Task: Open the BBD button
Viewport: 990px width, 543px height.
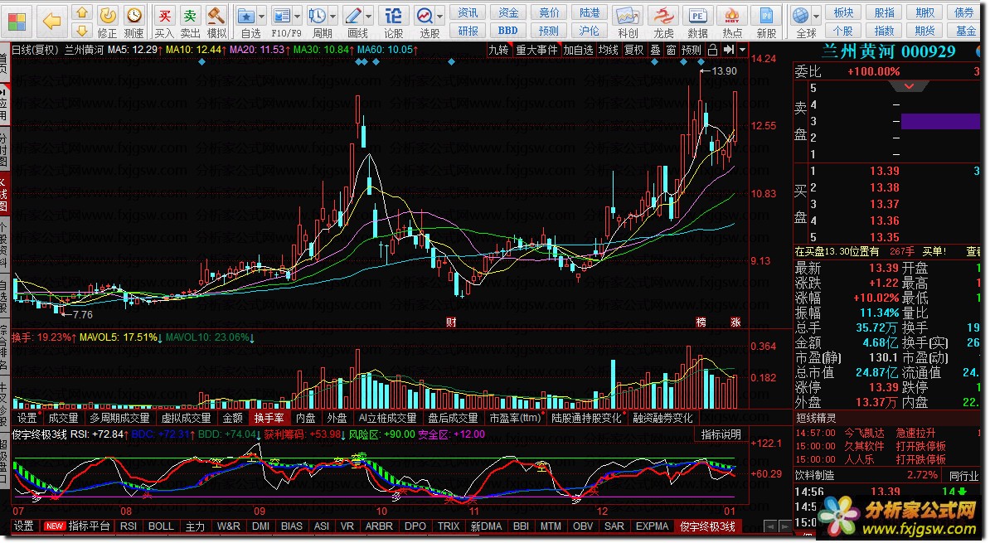Action: coord(508,31)
